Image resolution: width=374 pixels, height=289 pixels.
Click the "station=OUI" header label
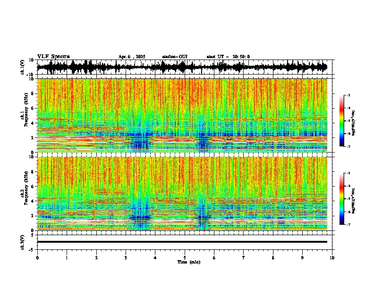point(175,57)
